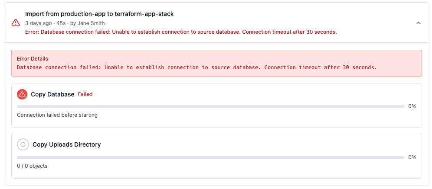Click the red warning triangle in header
This screenshot has height=189, width=432.
(16, 22)
